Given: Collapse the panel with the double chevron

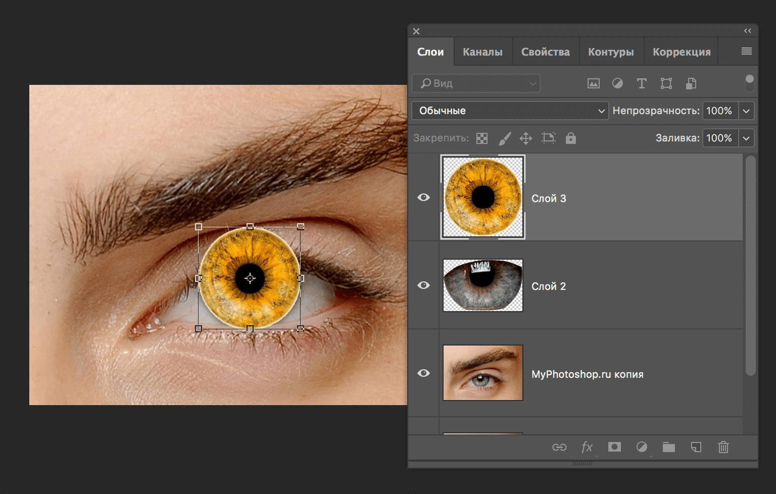Looking at the screenshot, I should tap(748, 31).
